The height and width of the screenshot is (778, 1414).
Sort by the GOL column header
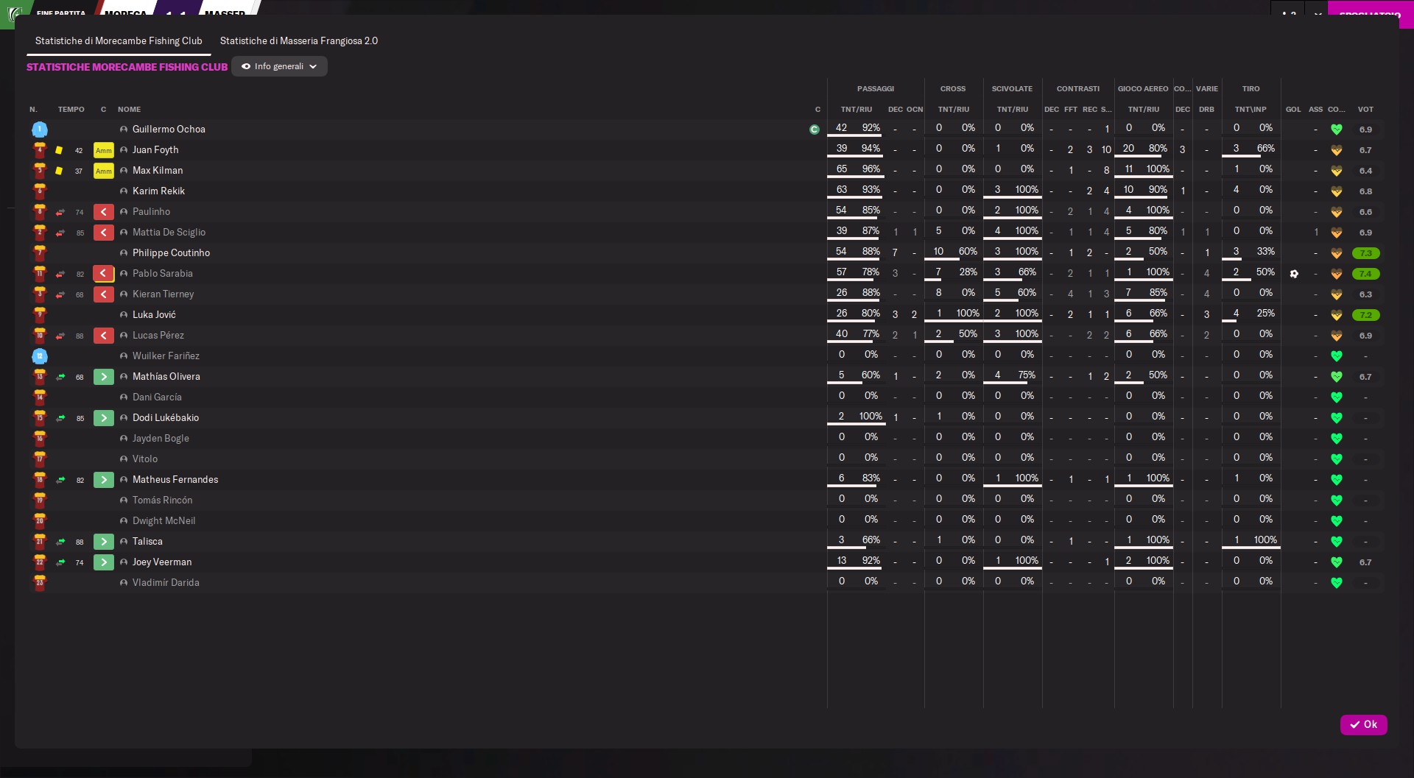[x=1293, y=110]
